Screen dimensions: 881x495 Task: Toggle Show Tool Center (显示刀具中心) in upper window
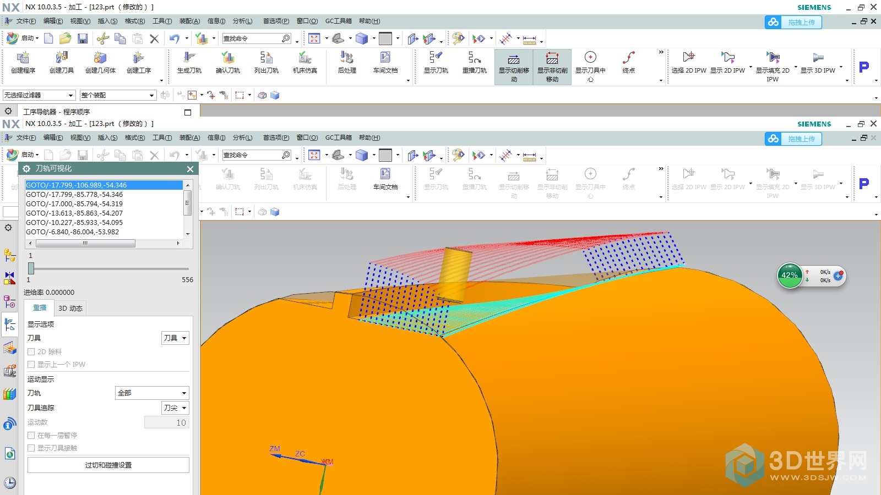tap(590, 67)
